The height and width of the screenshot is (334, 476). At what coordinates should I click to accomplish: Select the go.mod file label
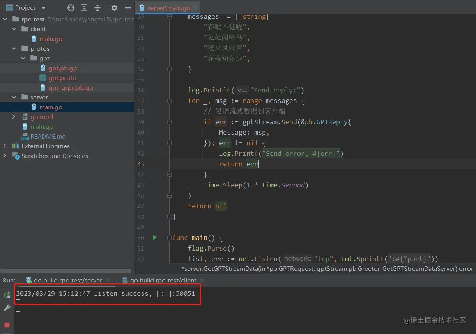pyautogui.click(x=42, y=117)
